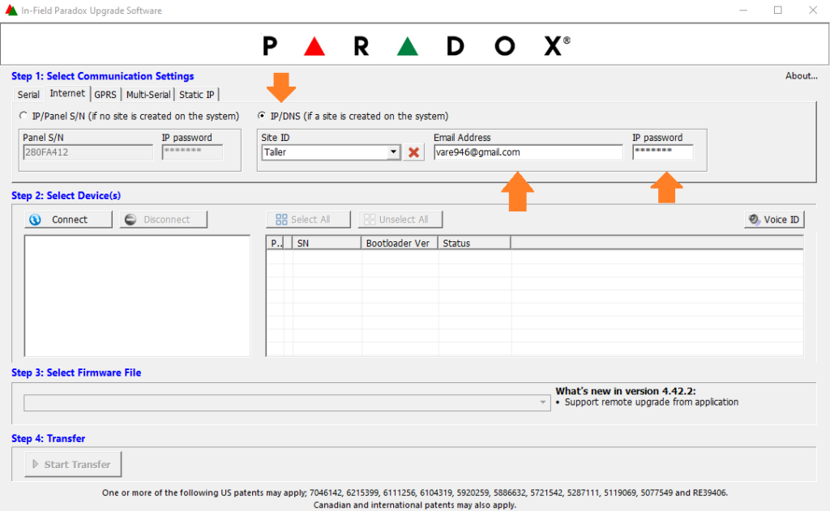Click the Bootloader Ver column header
The height and width of the screenshot is (511, 830).
pyautogui.click(x=400, y=243)
